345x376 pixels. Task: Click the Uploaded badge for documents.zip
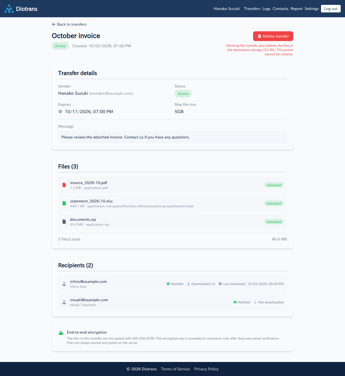274,222
